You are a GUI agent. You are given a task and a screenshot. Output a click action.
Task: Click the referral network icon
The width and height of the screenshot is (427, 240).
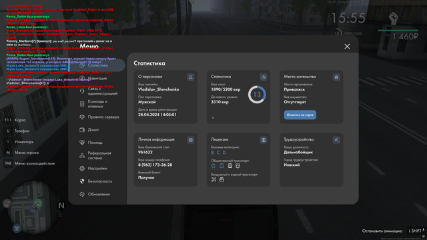(x=82, y=155)
